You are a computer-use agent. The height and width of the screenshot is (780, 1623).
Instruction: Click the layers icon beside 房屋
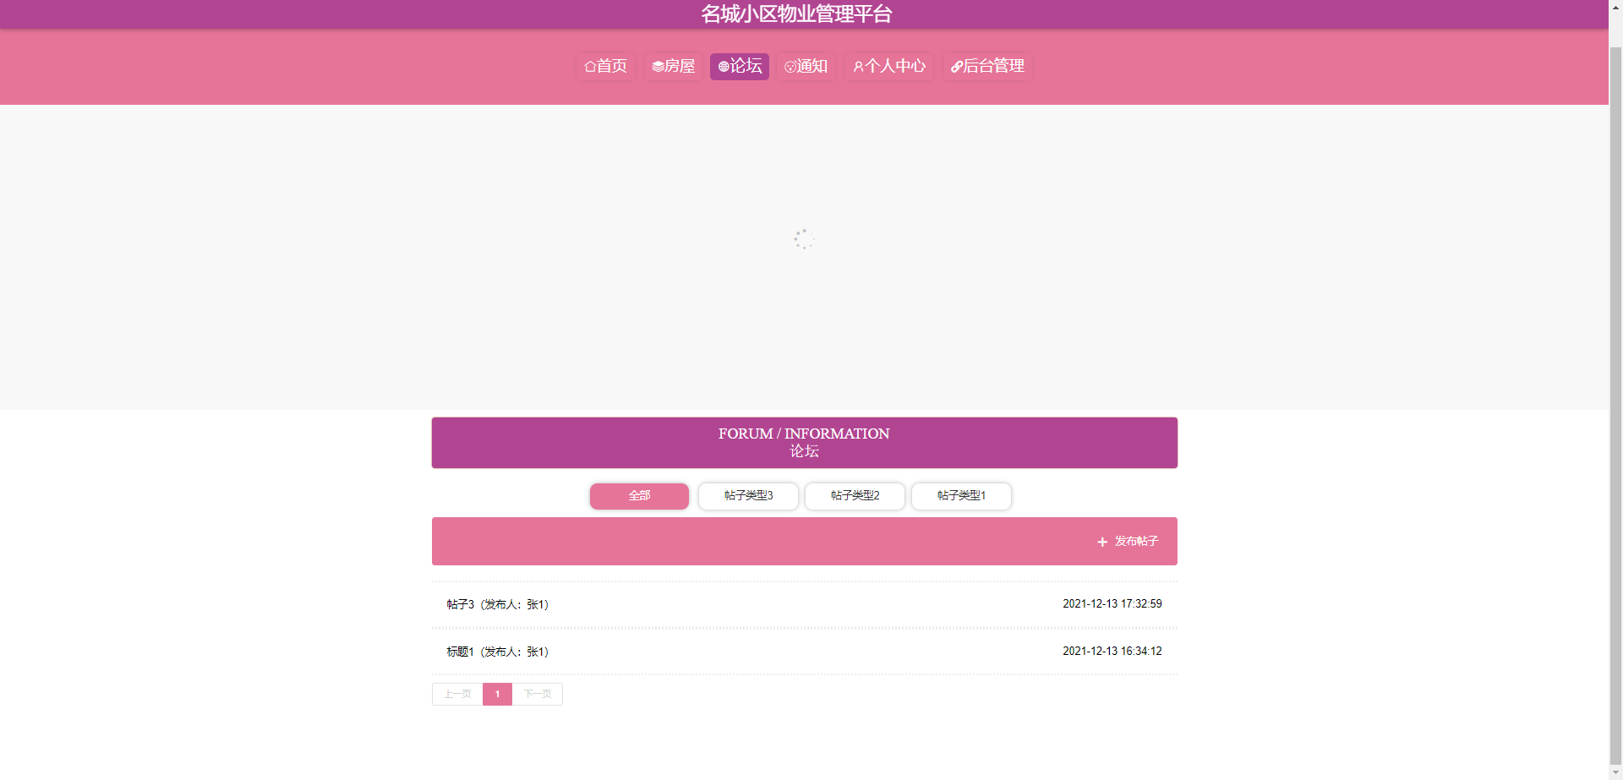[x=658, y=67]
